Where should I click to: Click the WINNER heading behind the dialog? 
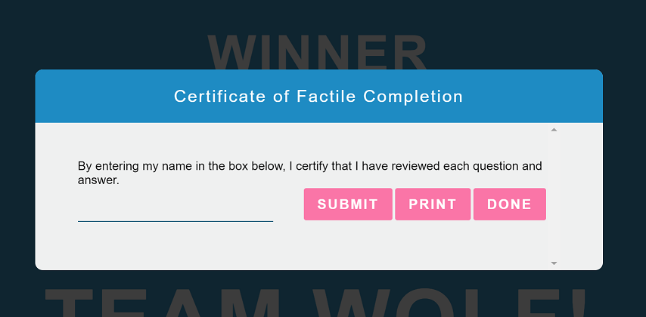318,53
